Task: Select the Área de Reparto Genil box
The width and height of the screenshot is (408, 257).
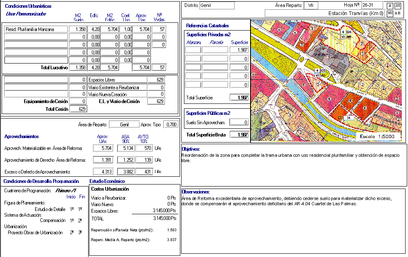Action: [x=124, y=125]
